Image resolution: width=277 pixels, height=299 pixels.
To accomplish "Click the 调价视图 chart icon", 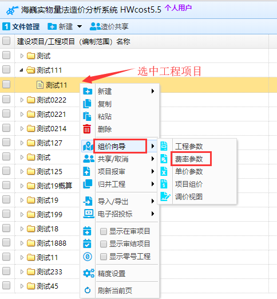I will click(165, 196).
